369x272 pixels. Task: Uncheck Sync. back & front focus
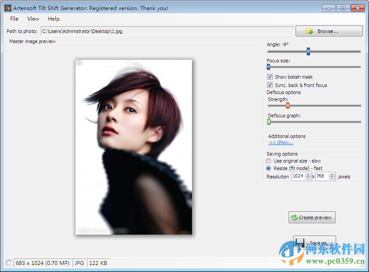(270, 85)
